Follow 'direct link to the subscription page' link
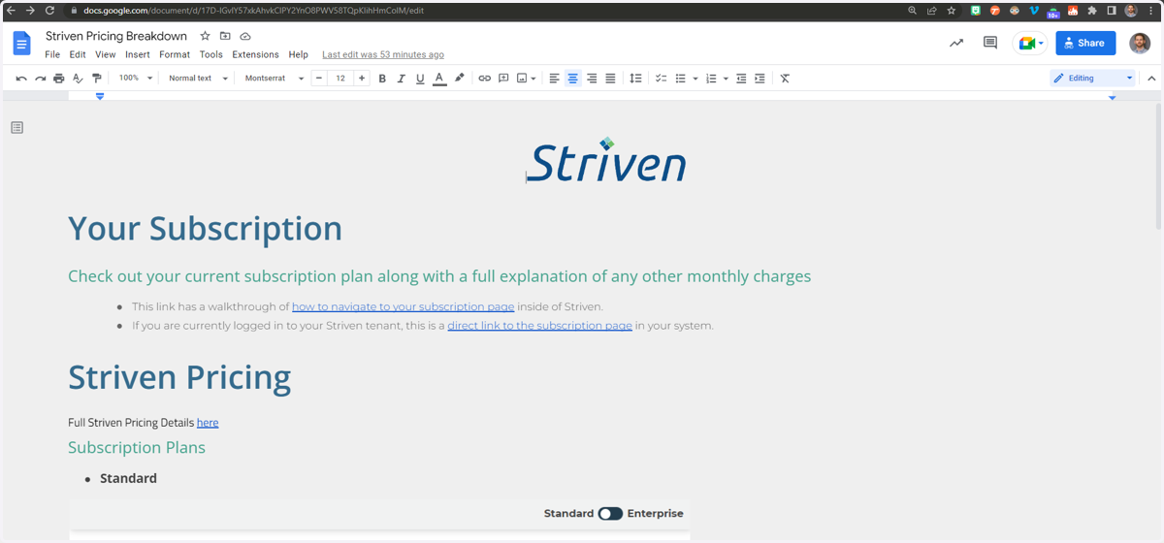 tap(540, 326)
